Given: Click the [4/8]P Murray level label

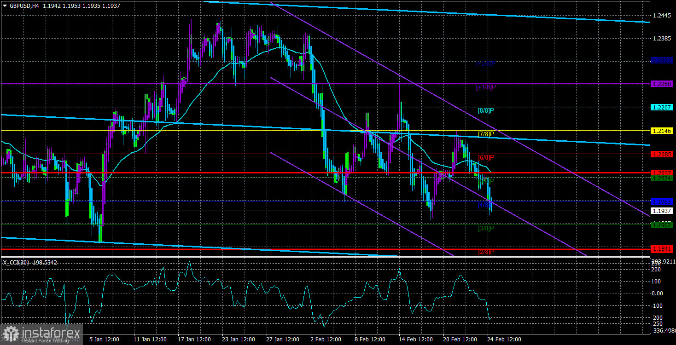Looking at the screenshot, I should (486, 205).
